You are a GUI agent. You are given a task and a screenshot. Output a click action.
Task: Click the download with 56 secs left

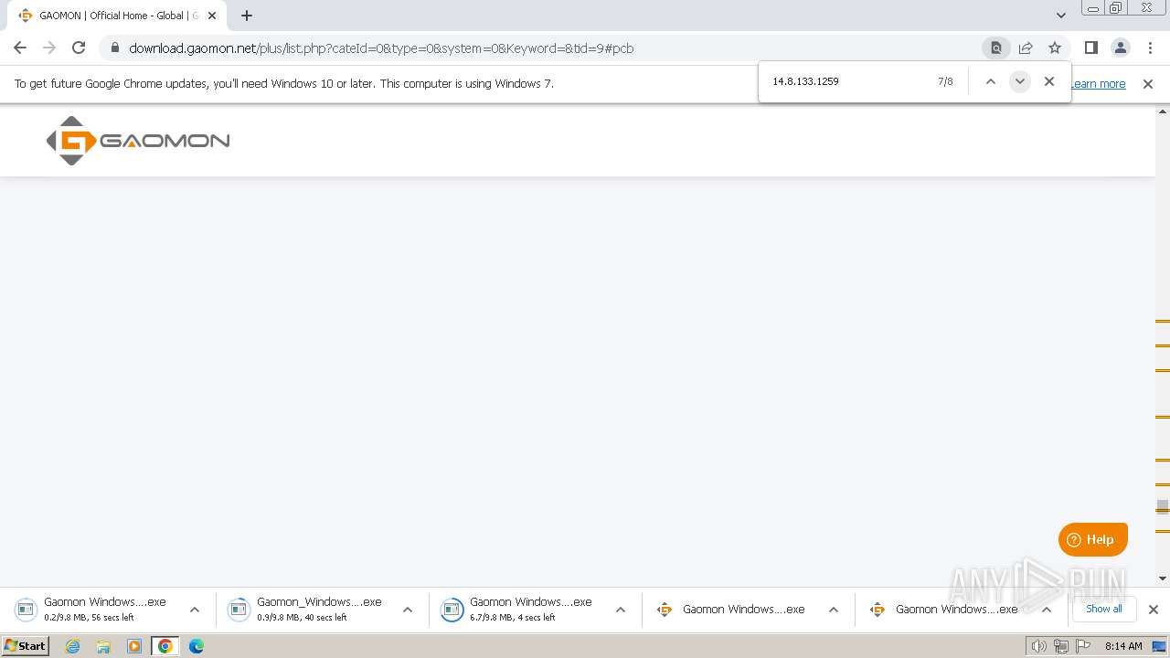click(x=91, y=609)
